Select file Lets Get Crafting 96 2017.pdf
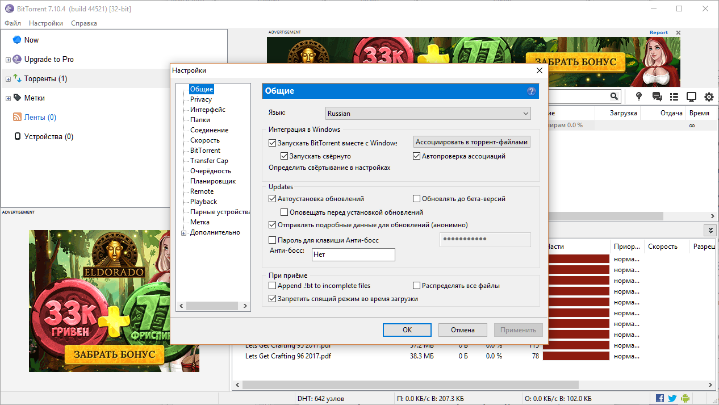Viewport: 719px width, 405px height. click(288, 356)
